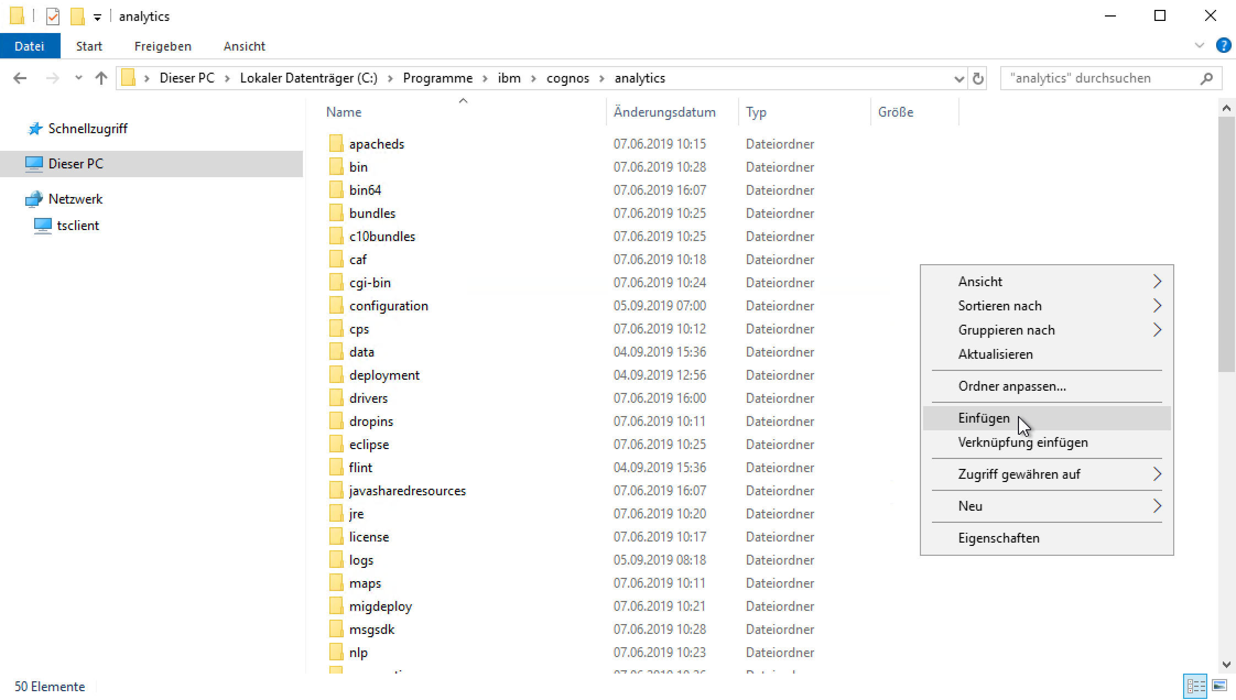Click the Up one level arrow
Screen dimensions: 1236x700
101,78
